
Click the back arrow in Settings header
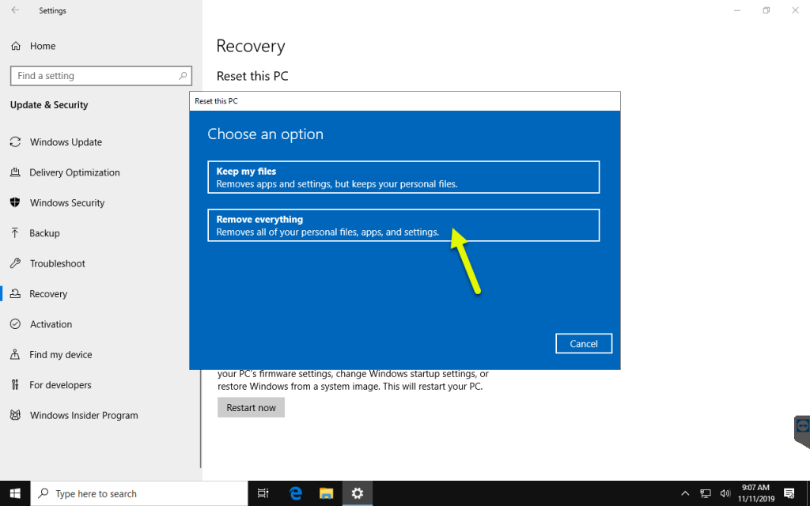tap(16, 10)
